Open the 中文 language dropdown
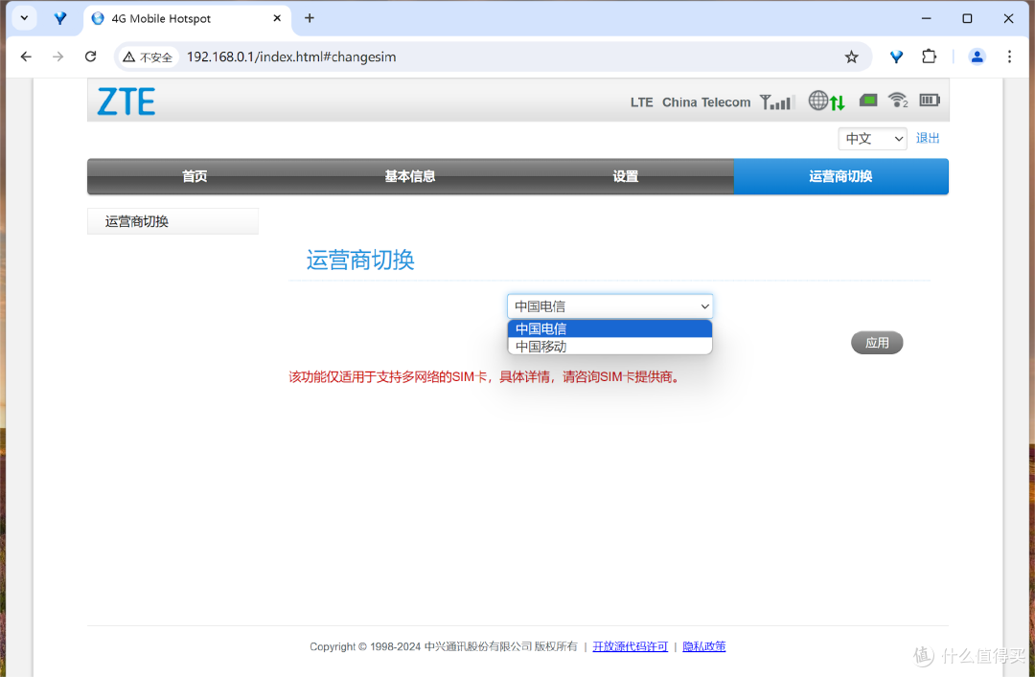Viewport: 1035px width, 677px height. click(873, 139)
